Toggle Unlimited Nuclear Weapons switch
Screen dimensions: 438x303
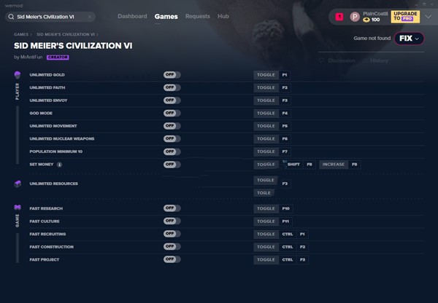(172, 139)
